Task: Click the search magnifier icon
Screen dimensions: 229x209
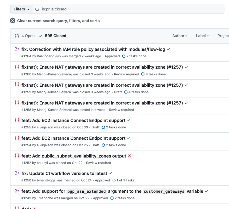Action: point(37,9)
